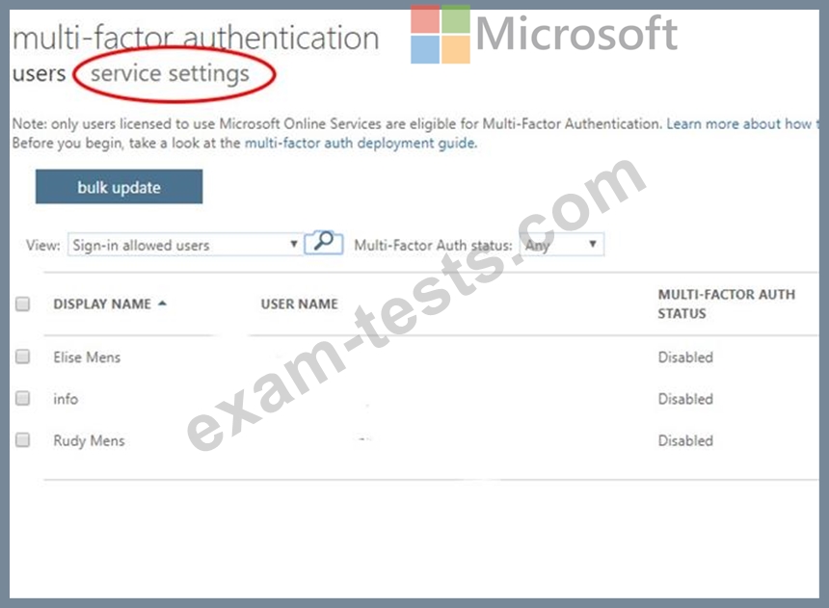This screenshot has height=608, width=829.
Task: Click the MULTI-FACTOR AUTH STATUS column header
Action: (x=726, y=304)
